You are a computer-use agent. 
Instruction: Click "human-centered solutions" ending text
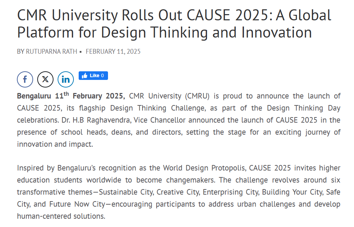[61, 216]
